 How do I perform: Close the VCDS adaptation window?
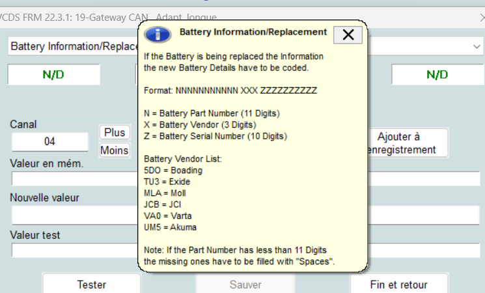pyautogui.click(x=482, y=18)
